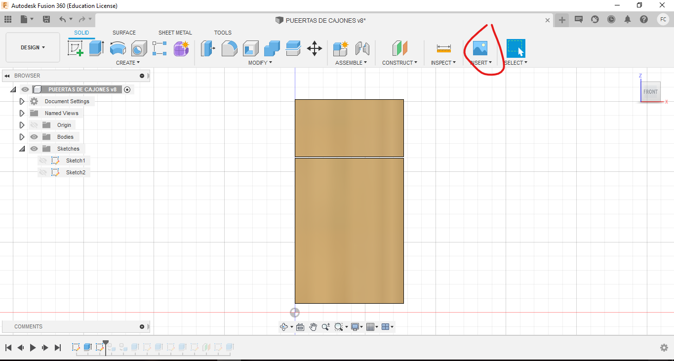Save the document with the floppy icon
The height and width of the screenshot is (361, 674).
46,19
